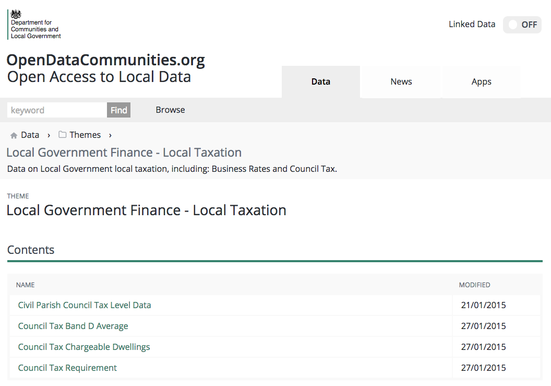This screenshot has width=551, height=386.
Task: Go to Data breadcrumb link
Action: (x=30, y=135)
